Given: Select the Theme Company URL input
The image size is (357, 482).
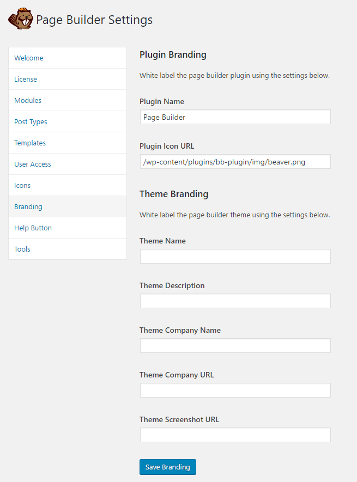Looking at the screenshot, I should point(235,390).
